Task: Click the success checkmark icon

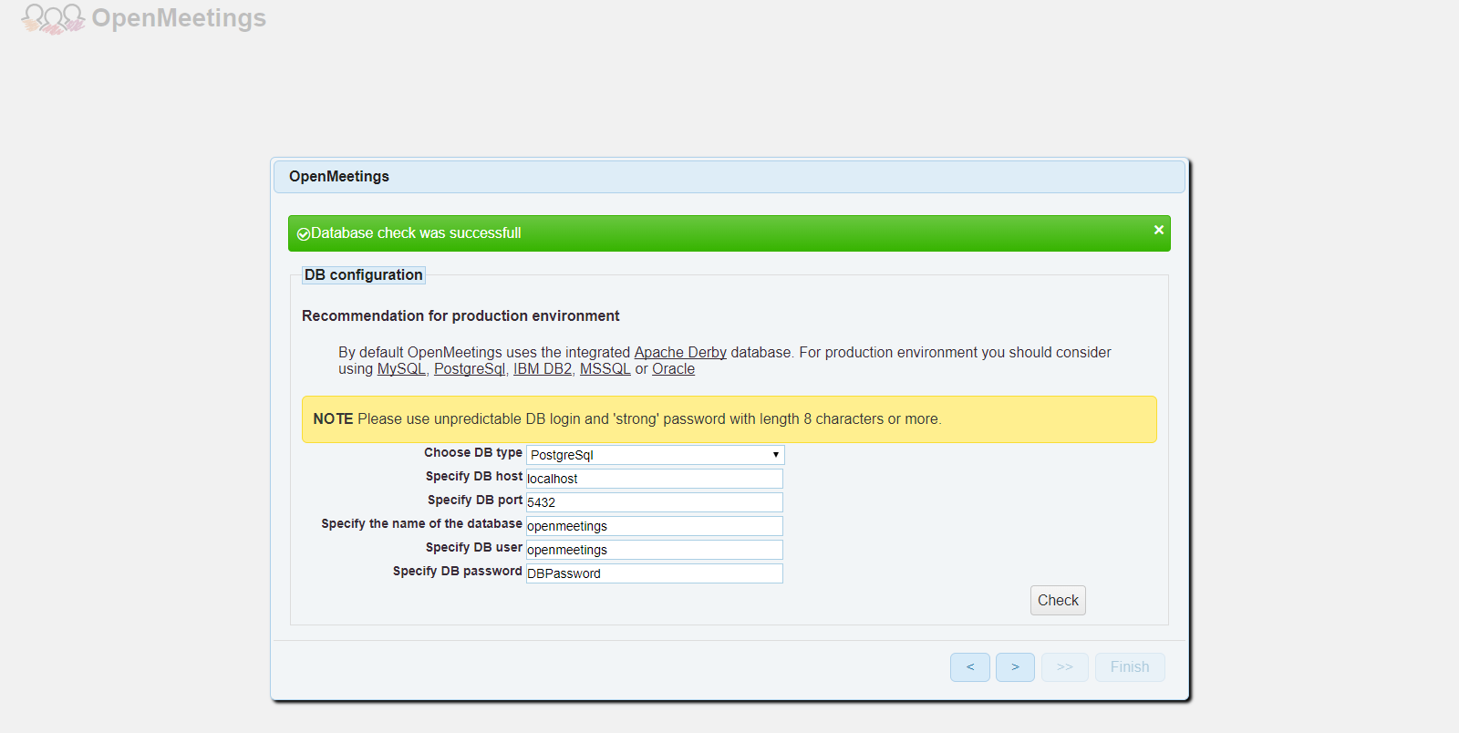Action: click(x=304, y=234)
